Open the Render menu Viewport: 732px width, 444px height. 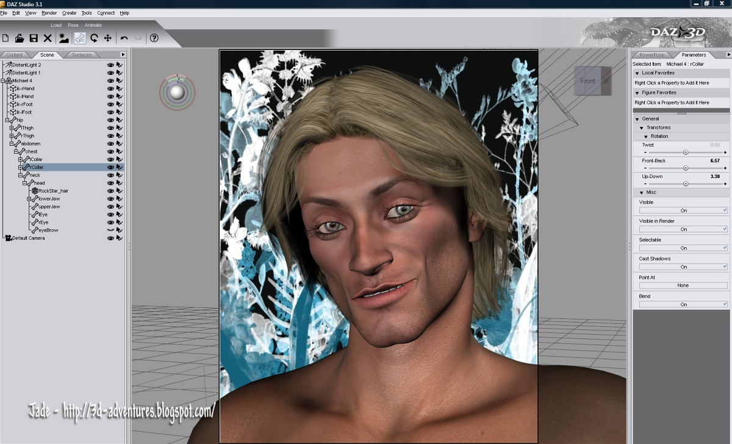49,13
